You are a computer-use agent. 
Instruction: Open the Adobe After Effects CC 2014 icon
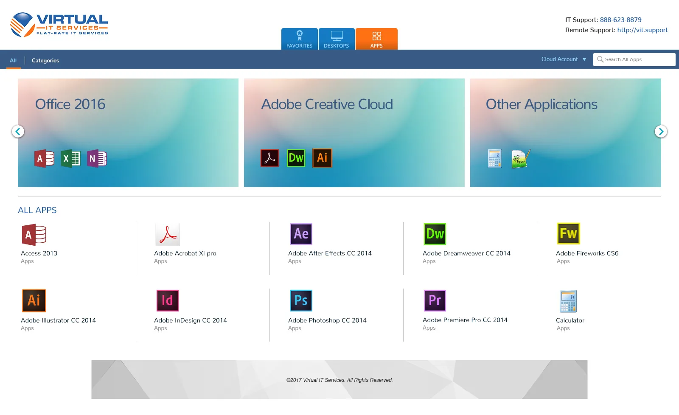pyautogui.click(x=301, y=234)
